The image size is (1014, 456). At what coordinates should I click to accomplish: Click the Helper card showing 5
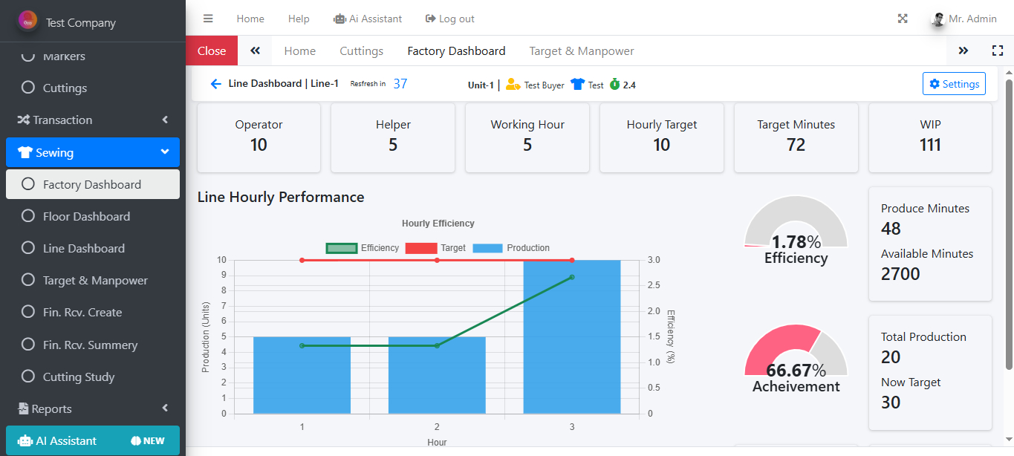pos(393,138)
